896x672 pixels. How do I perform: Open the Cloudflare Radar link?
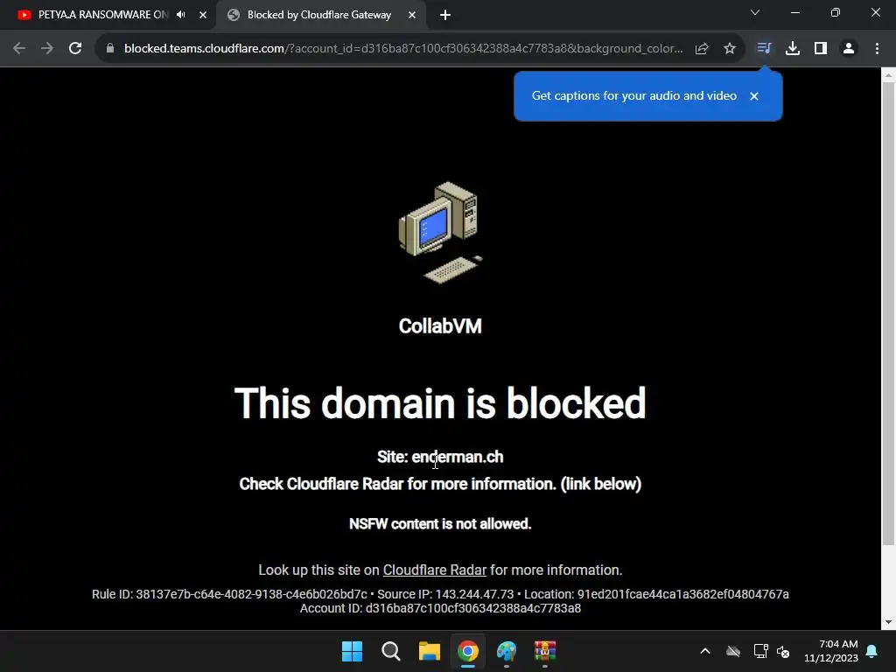[434, 570]
